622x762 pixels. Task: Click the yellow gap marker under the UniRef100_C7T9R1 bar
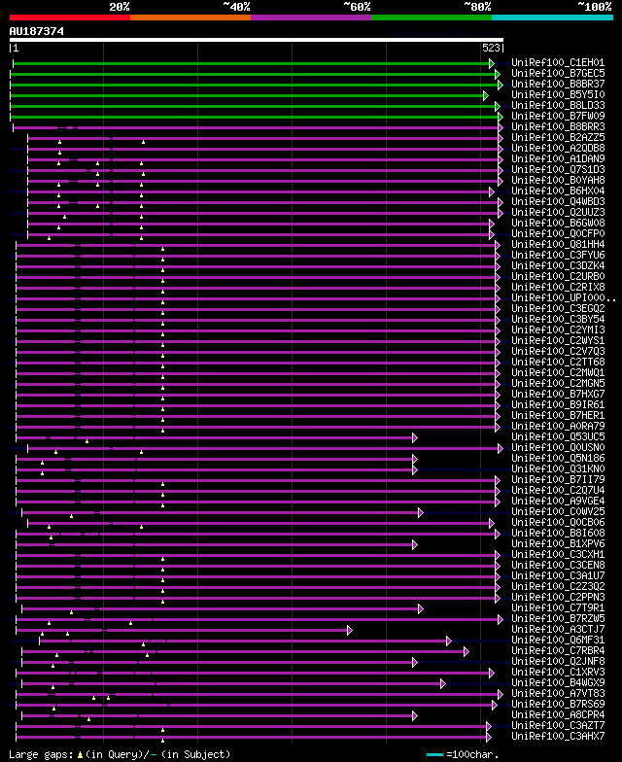[x=72, y=612]
